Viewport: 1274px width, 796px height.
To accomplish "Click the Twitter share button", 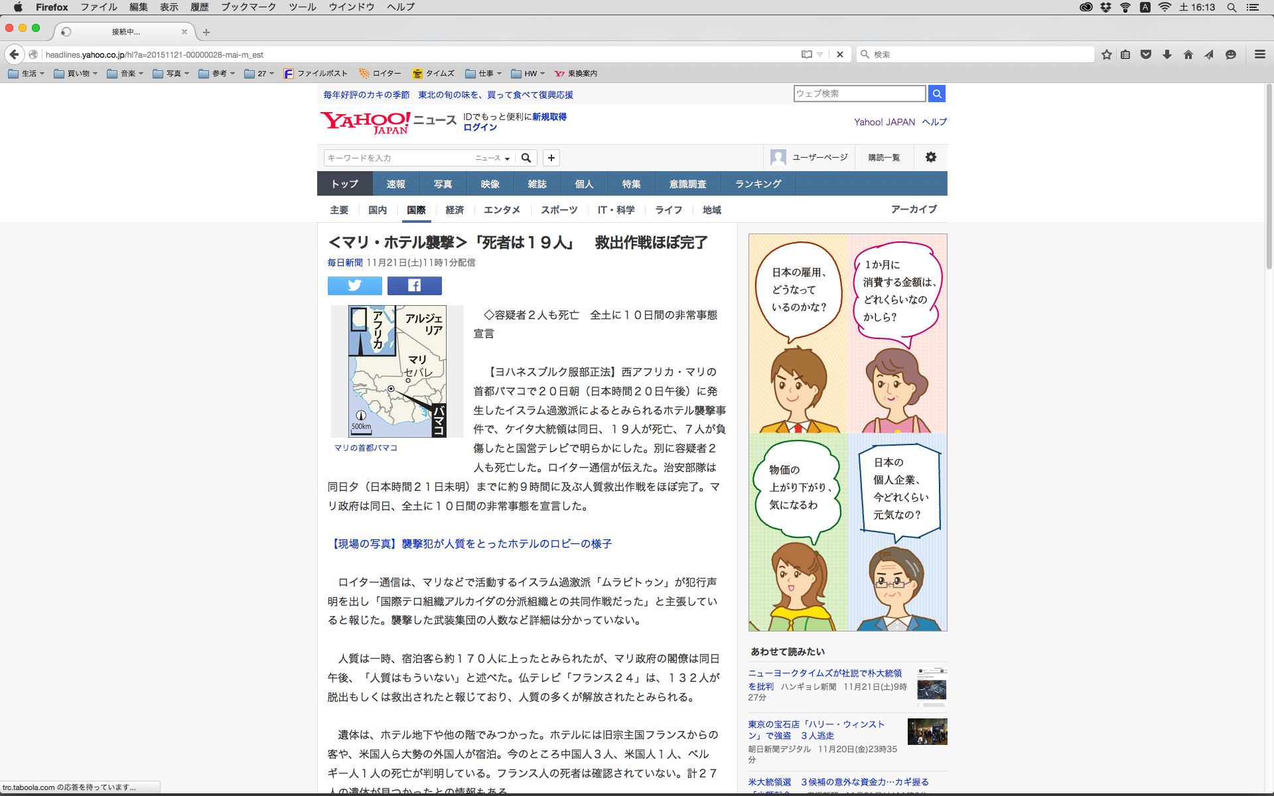I will pos(354,285).
